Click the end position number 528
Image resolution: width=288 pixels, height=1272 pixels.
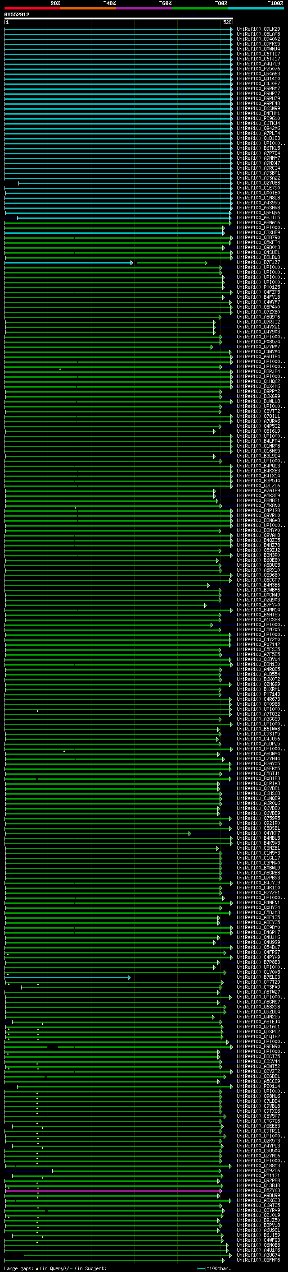point(227,22)
